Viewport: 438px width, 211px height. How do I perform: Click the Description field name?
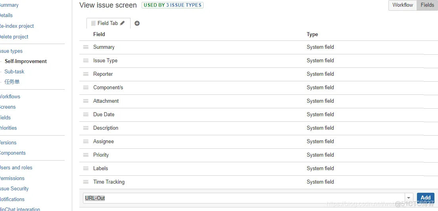(106, 128)
